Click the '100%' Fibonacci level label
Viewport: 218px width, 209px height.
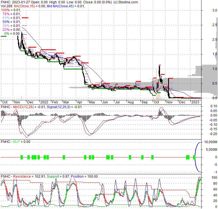[5, 10]
